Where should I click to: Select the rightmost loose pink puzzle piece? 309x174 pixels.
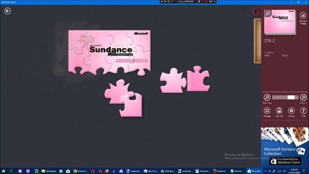point(198,79)
